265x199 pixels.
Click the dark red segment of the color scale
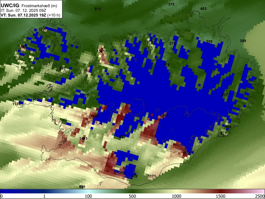221,191
